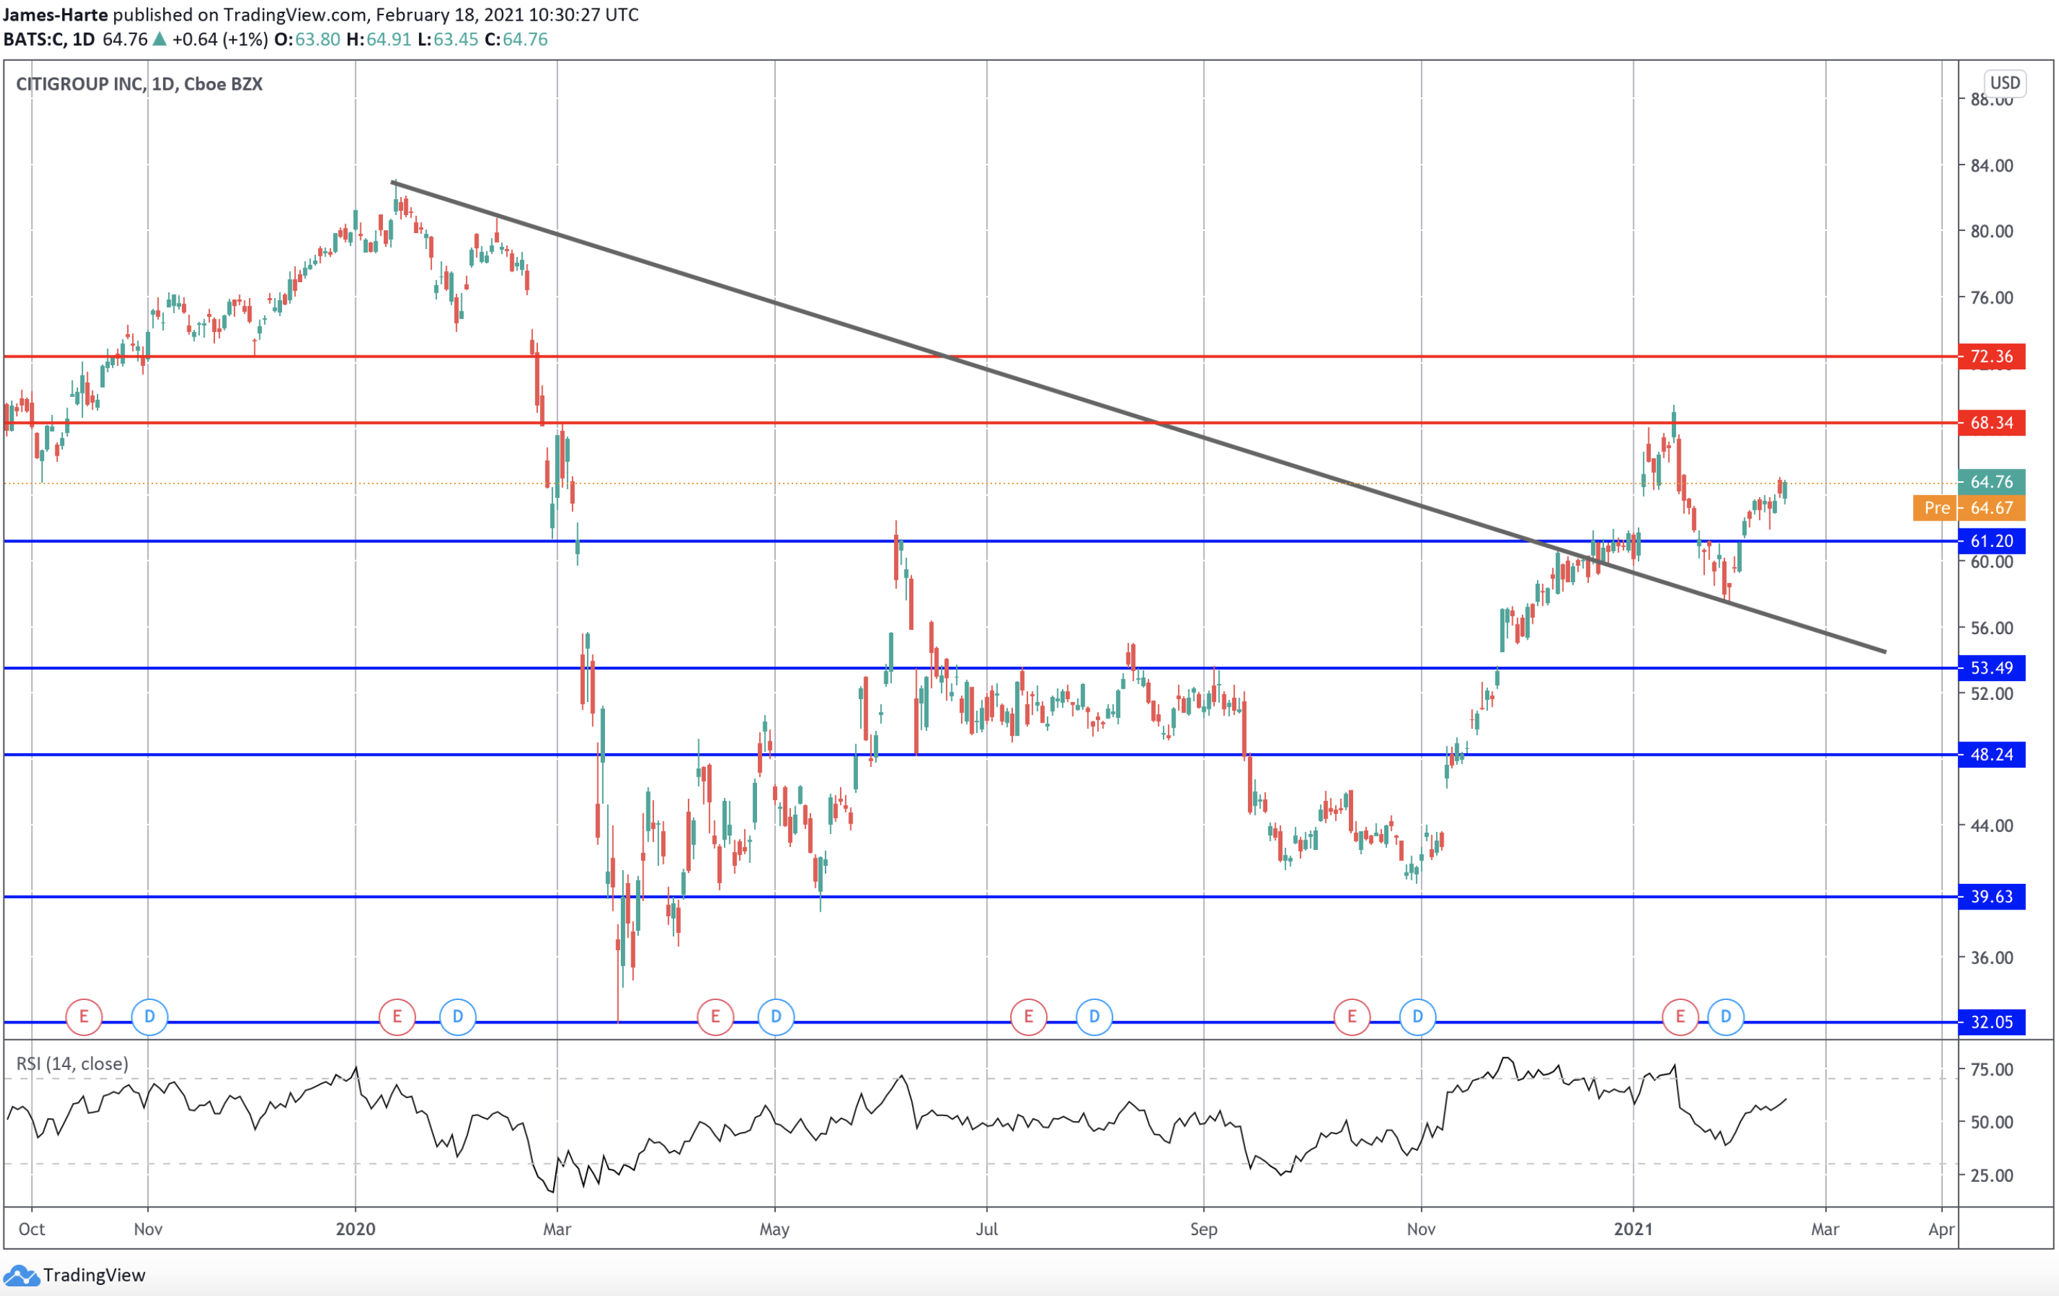Click the TradingView cloud logo

click(x=21, y=1275)
